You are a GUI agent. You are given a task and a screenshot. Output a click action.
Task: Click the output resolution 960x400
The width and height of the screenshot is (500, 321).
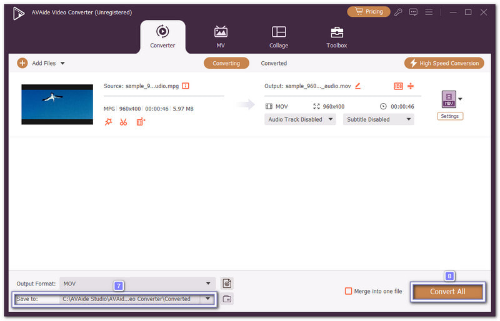tap(334, 106)
